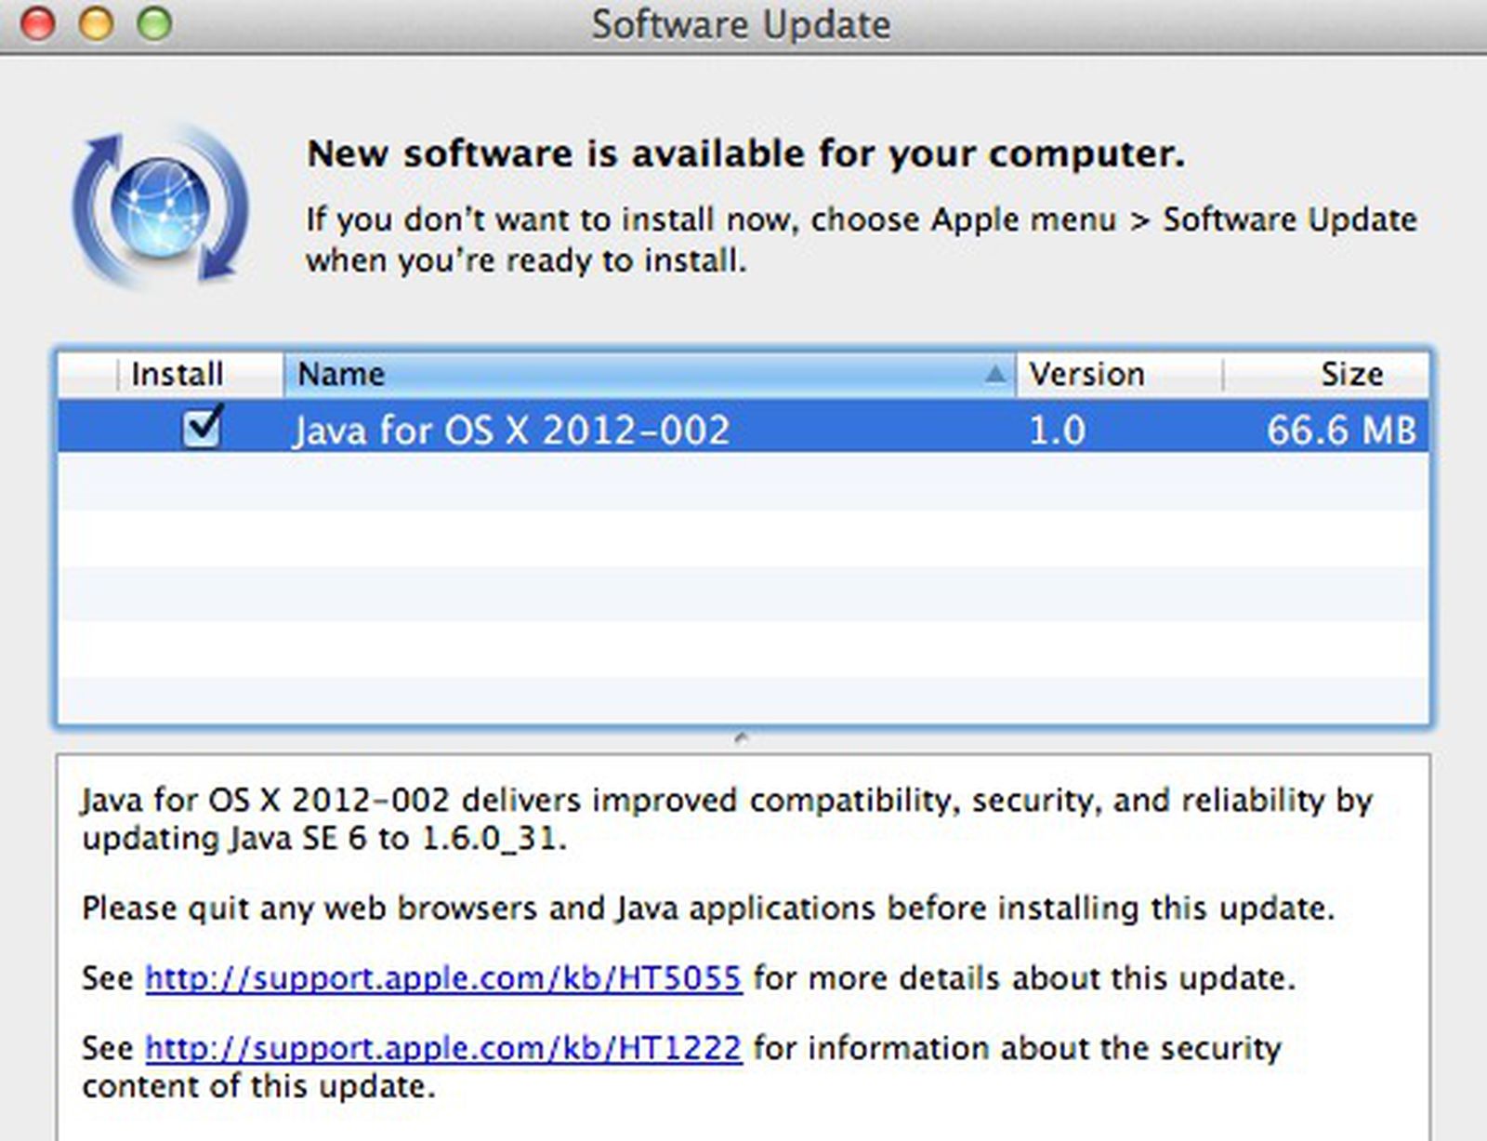The width and height of the screenshot is (1487, 1141).
Task: Uncheck the Java for OS X install checkbox
Action: click(202, 428)
